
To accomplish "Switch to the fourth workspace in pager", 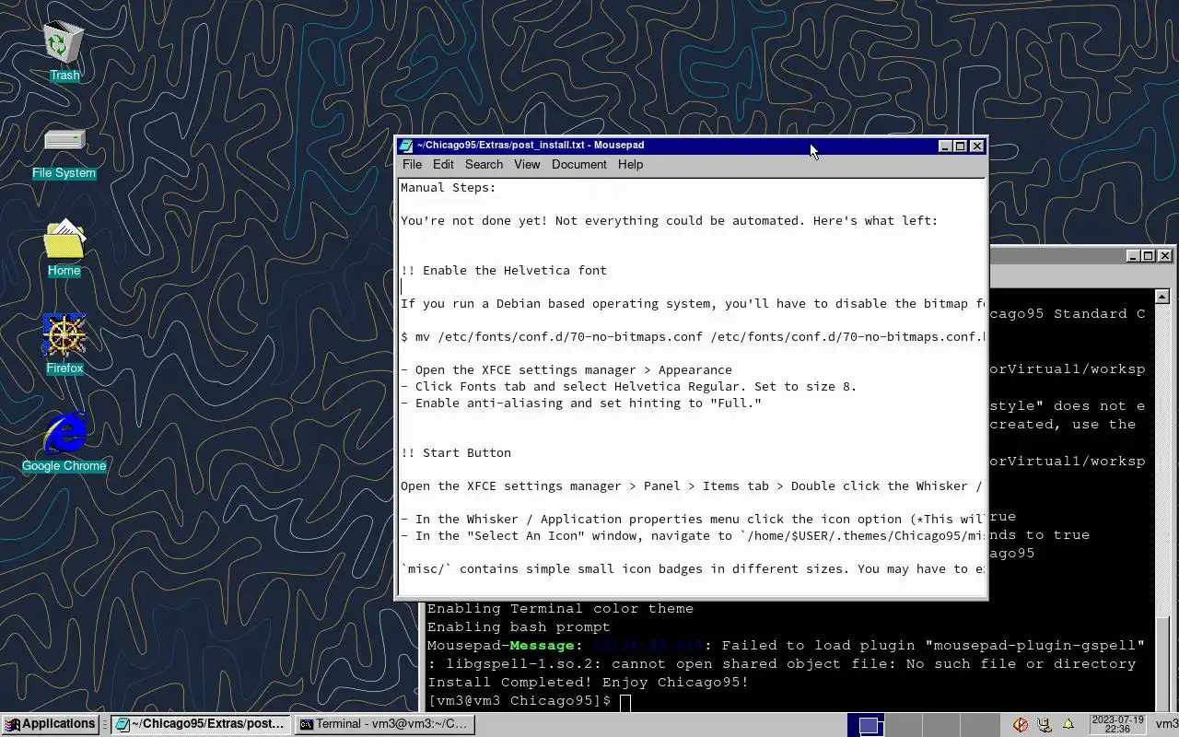I will click(979, 725).
